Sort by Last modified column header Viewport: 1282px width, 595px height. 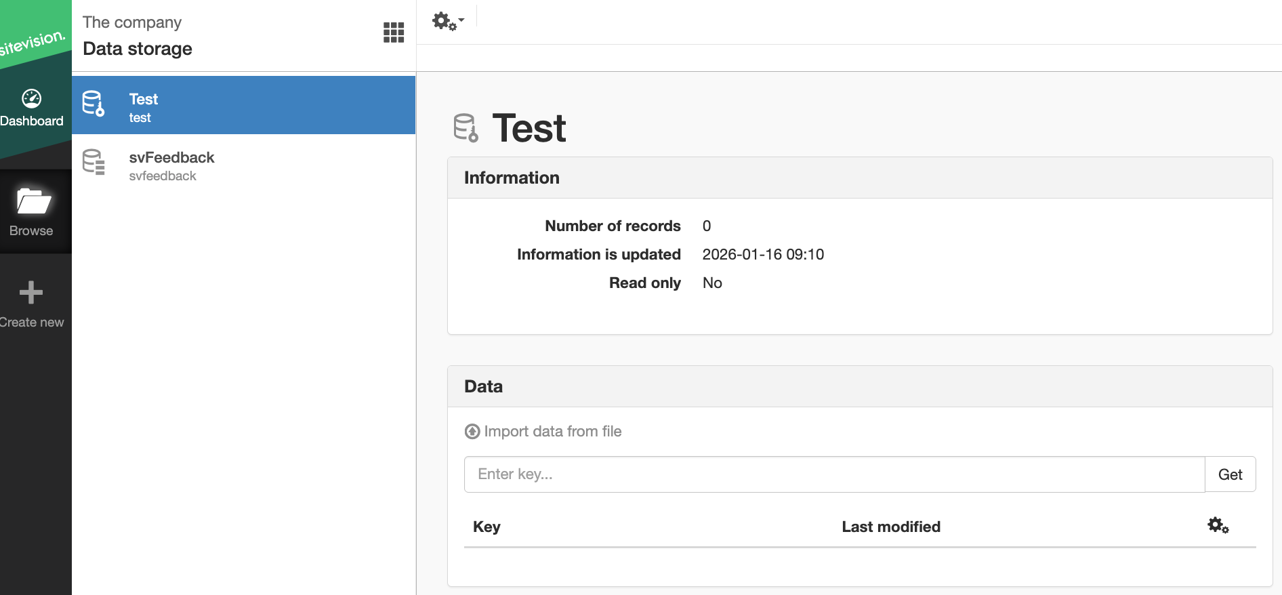[891, 527]
